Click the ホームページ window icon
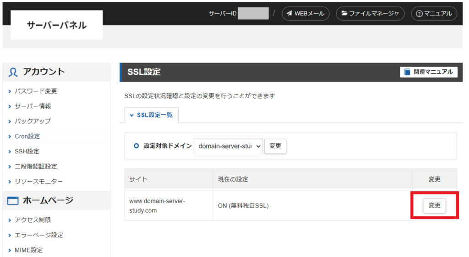 pyautogui.click(x=13, y=201)
